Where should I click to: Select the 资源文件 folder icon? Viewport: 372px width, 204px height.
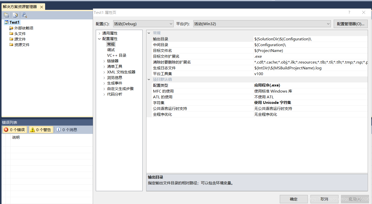pyautogui.click(x=11, y=45)
